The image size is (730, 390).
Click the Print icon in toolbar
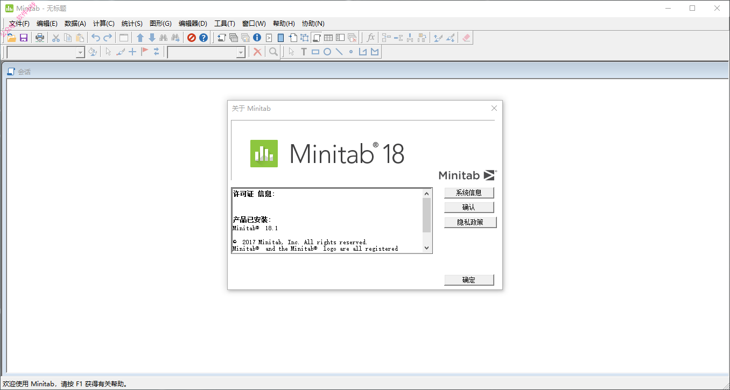pos(40,38)
